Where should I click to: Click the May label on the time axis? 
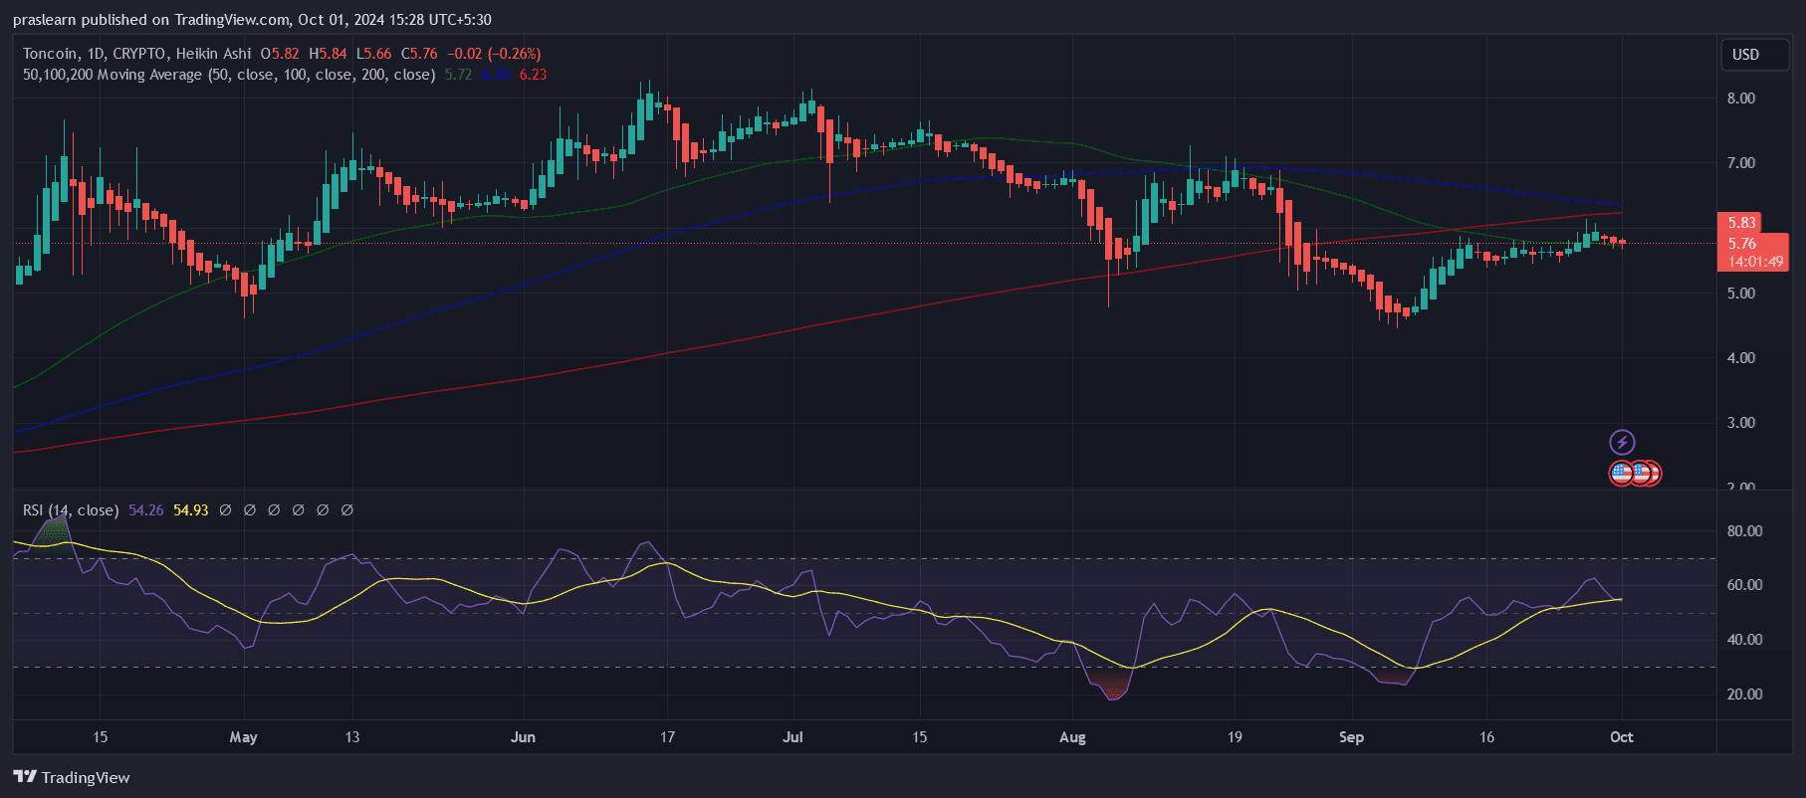point(243,737)
